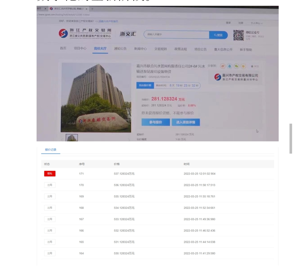Image resolution: width=308 pixels, height=274 pixels.
Task: Expand the 个人中心 dropdown
Action: tap(257, 23)
